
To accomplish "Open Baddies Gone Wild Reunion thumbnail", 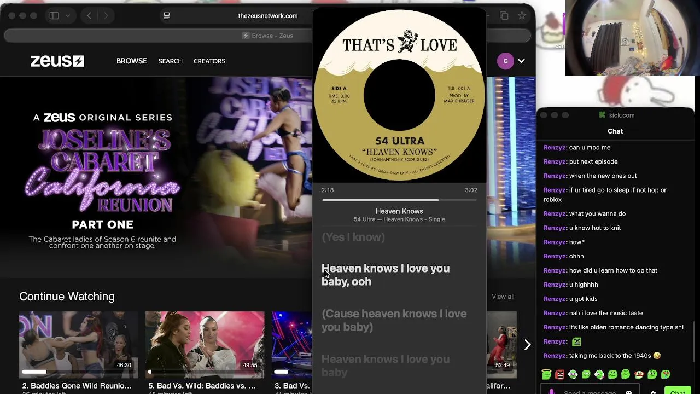I will pyautogui.click(x=79, y=345).
